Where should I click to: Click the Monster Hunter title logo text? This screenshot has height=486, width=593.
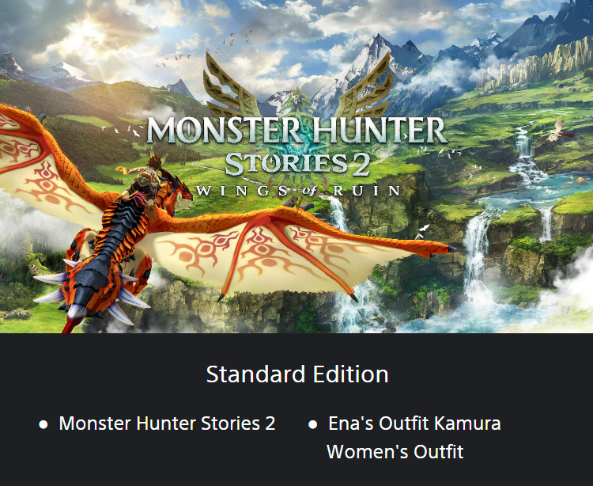pos(297,130)
